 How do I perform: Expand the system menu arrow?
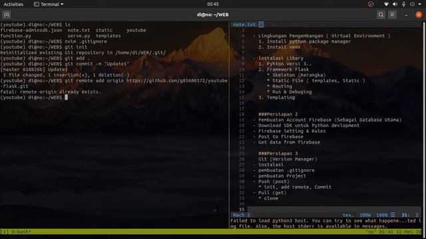click(x=420, y=5)
